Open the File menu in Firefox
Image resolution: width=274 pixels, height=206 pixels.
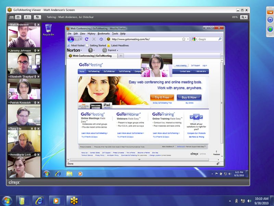70,34
